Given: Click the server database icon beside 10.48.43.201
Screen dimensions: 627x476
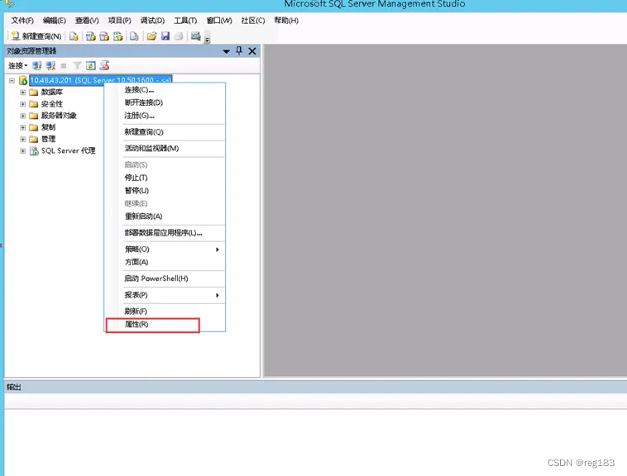Looking at the screenshot, I should pyautogui.click(x=23, y=81).
